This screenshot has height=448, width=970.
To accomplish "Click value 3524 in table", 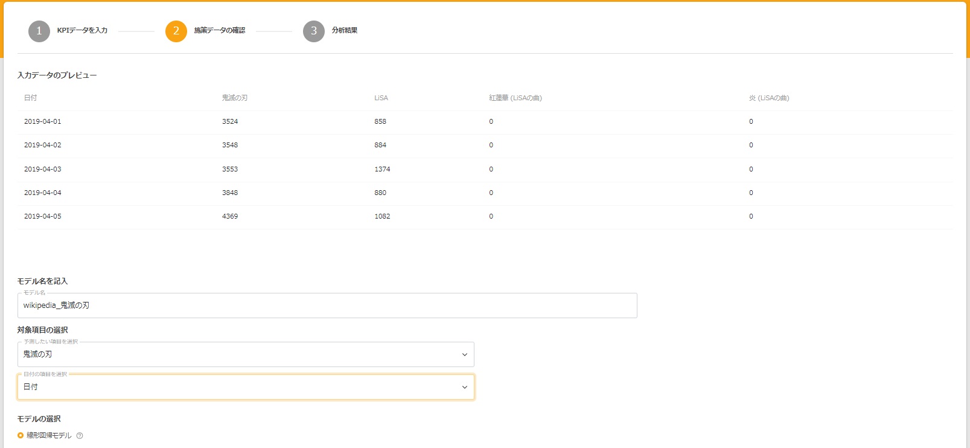I will [230, 121].
